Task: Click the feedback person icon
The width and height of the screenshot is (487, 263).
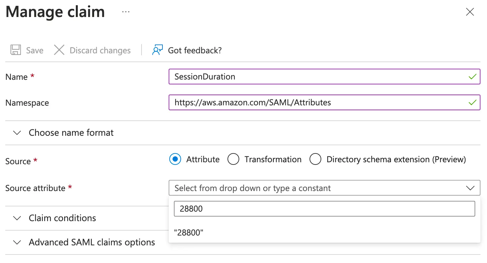Action: (157, 50)
